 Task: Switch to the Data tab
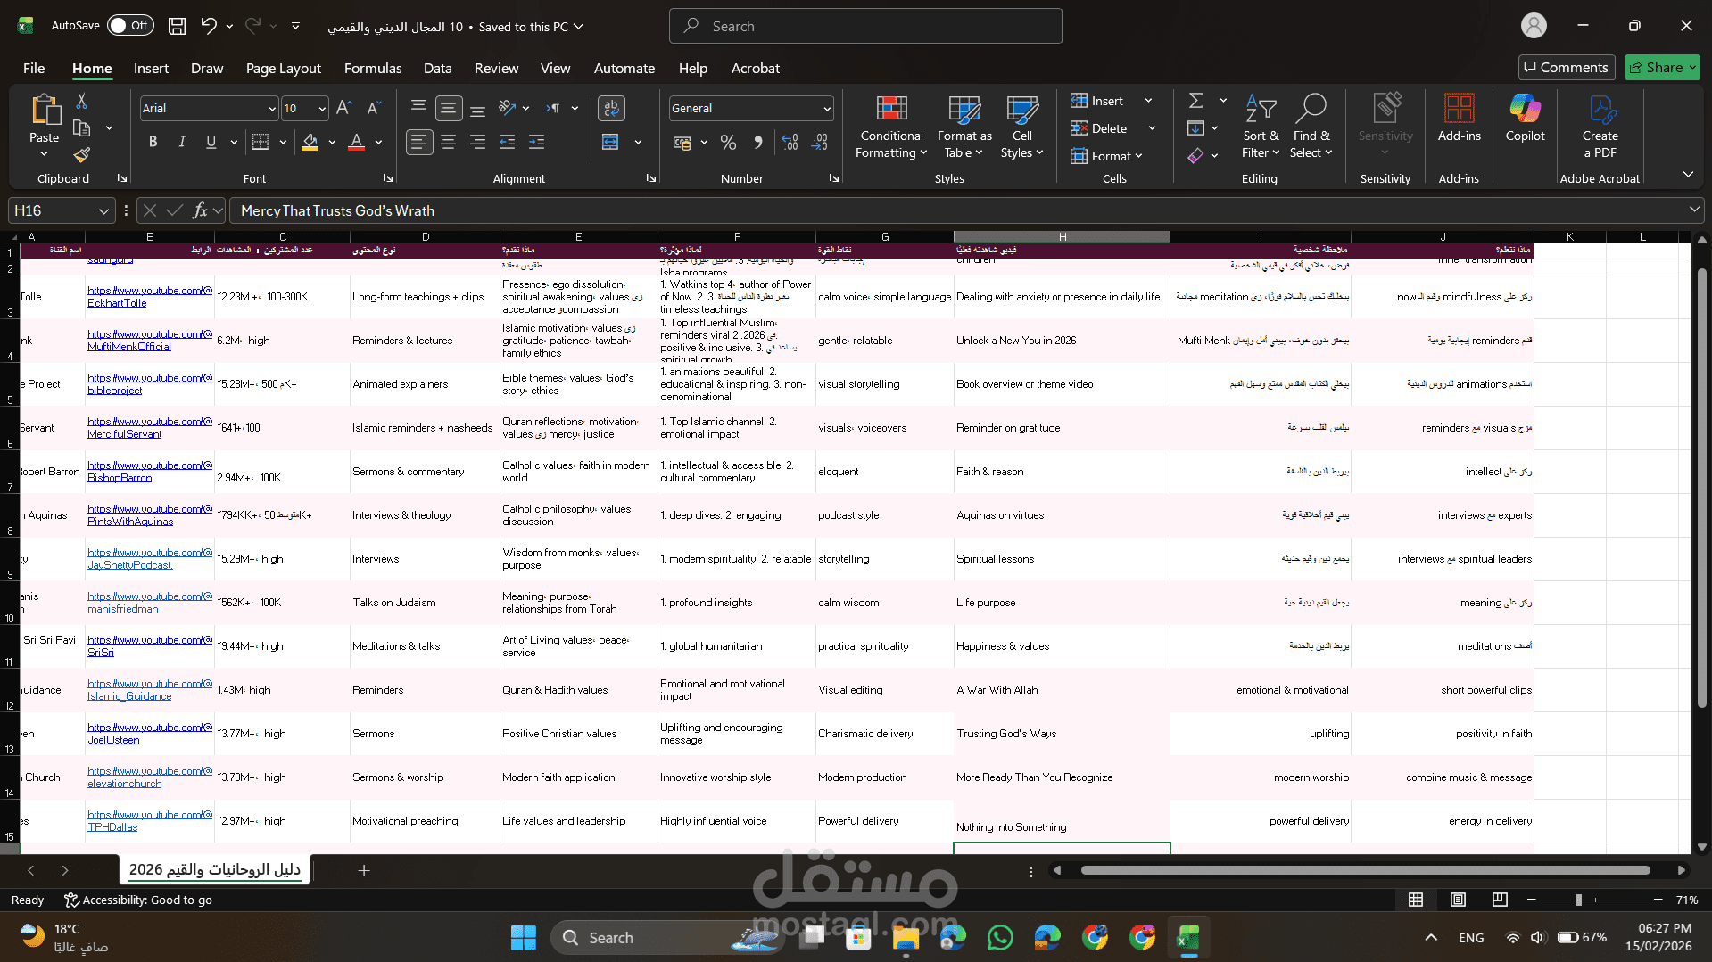pos(437,68)
